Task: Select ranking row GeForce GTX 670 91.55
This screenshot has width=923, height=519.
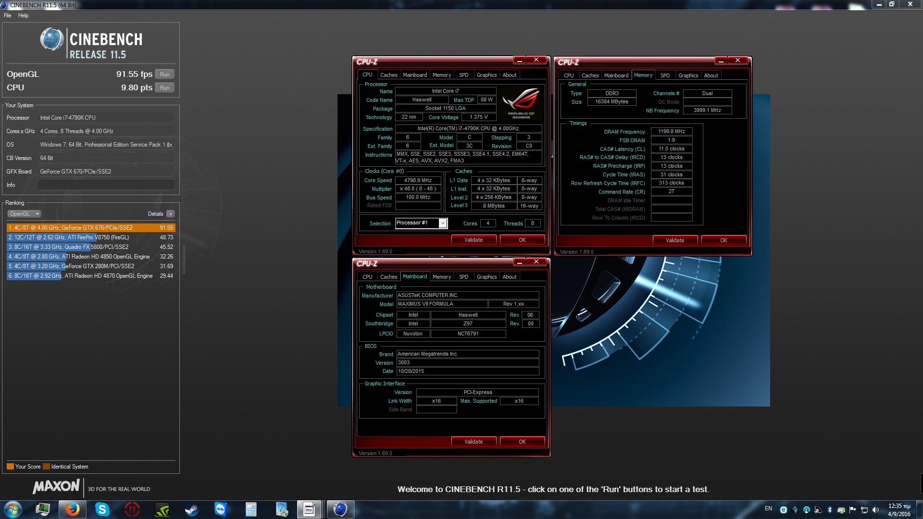Action: point(91,228)
